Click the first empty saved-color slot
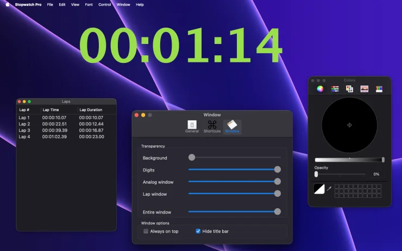The image size is (402, 251). pyautogui.click(x=337, y=186)
